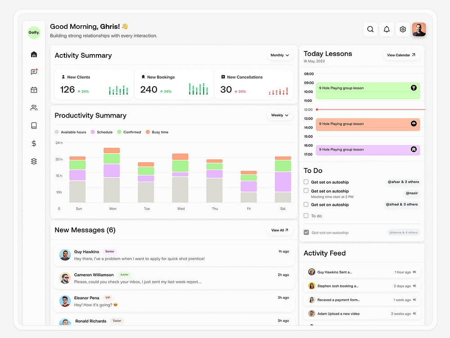
Task: Click Ronald Richards name in messages
Action: coord(91,321)
